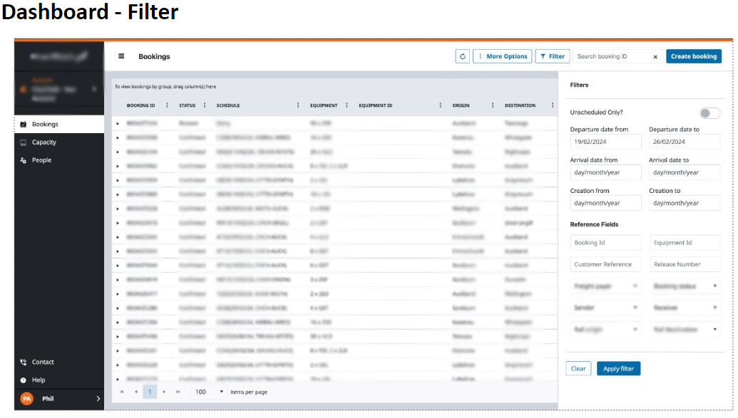Clear the search booking ID field
The height and width of the screenshot is (418, 738).
click(655, 57)
